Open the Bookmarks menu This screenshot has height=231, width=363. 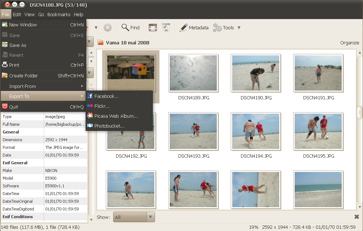[x=59, y=14]
